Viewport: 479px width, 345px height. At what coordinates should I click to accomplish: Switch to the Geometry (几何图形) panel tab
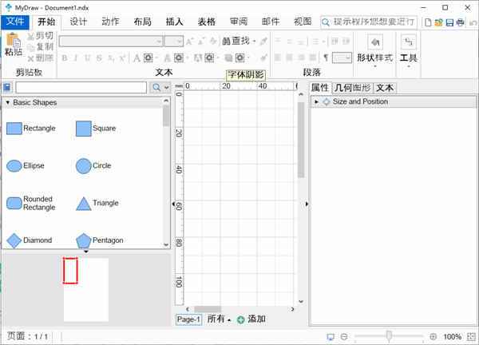pyautogui.click(x=352, y=88)
